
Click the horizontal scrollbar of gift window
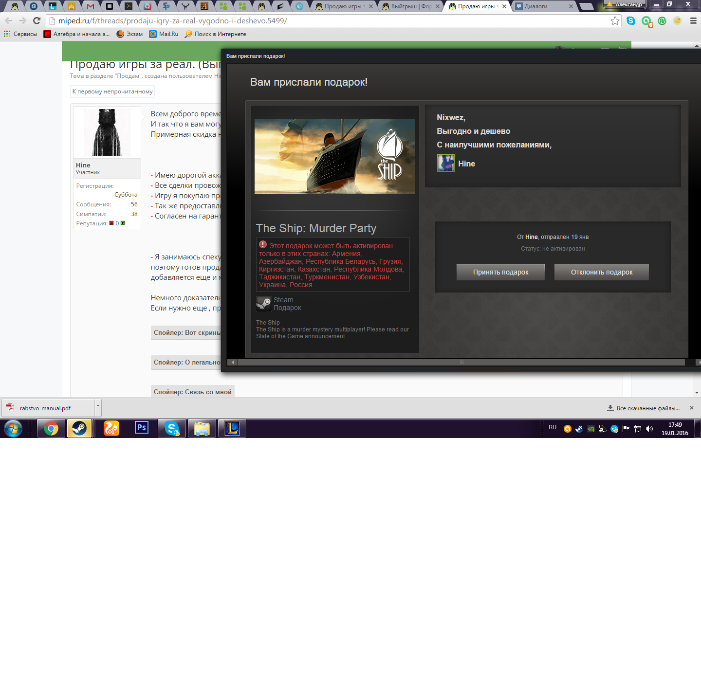pos(461,362)
